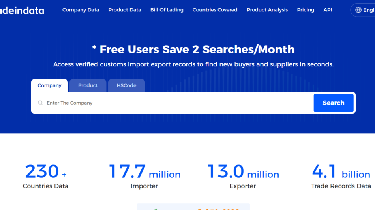Click the globe language icon
Screen dimensions: 375x210
click(358, 10)
